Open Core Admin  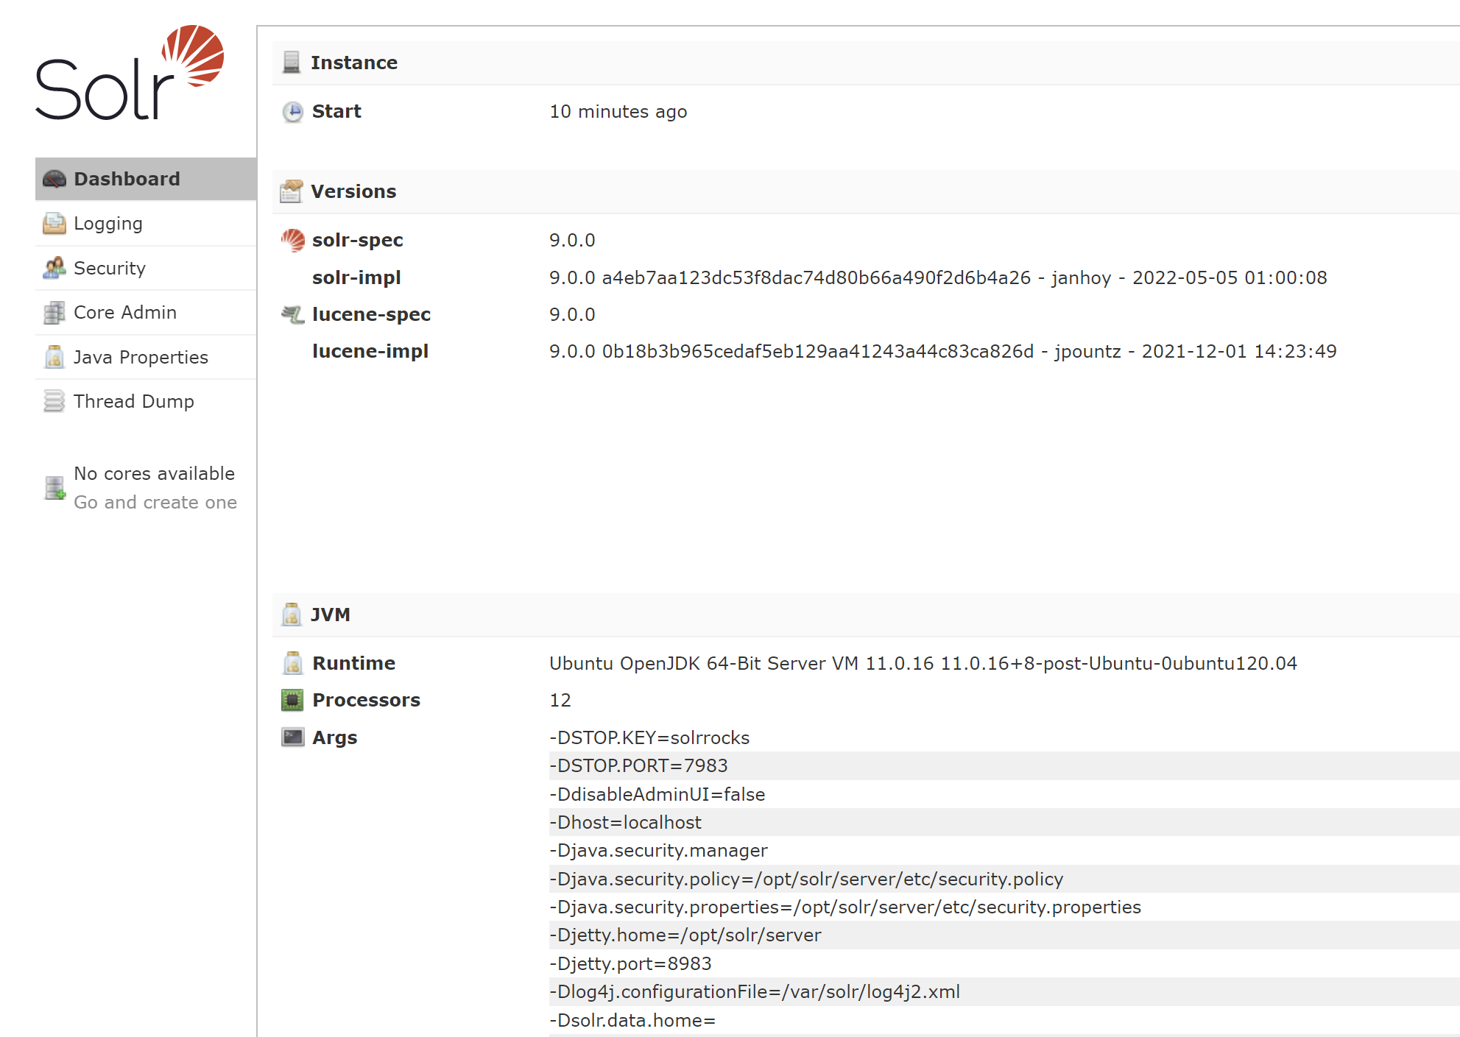146,313
